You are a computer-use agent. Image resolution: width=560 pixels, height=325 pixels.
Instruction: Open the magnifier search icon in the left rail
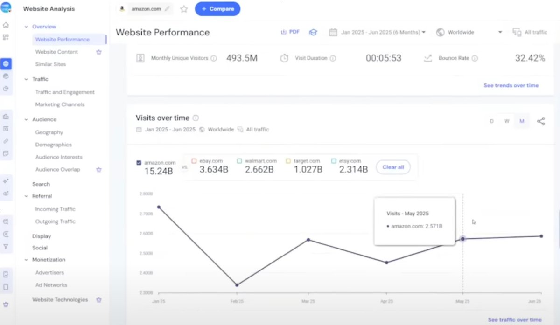click(x=6, y=221)
